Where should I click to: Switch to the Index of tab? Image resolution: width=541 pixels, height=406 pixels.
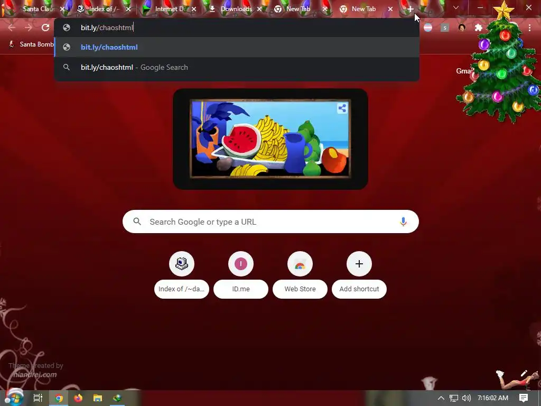(x=104, y=9)
